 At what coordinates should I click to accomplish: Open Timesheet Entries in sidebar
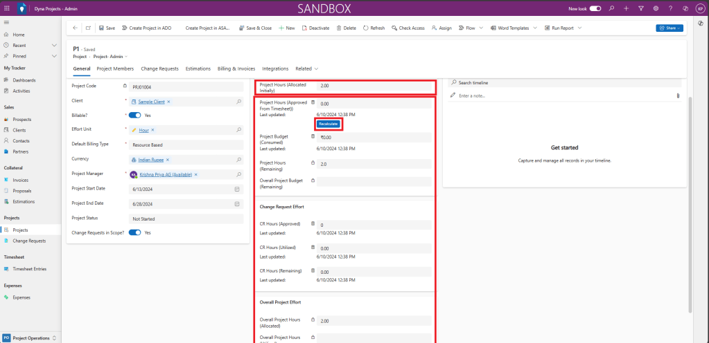[30, 269]
